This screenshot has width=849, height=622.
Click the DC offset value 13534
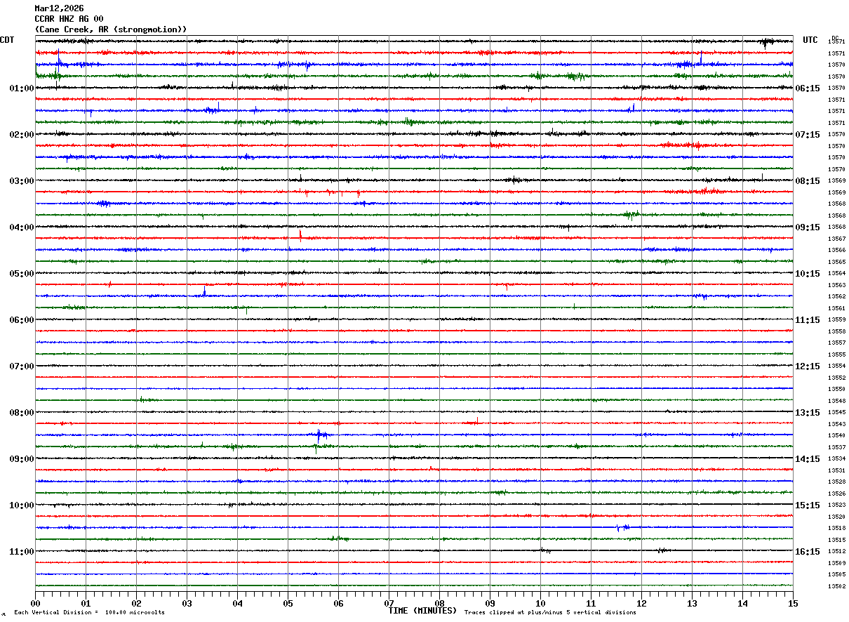(836, 458)
